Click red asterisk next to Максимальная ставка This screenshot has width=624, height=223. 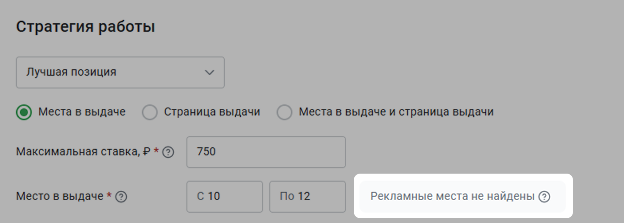coord(156,151)
